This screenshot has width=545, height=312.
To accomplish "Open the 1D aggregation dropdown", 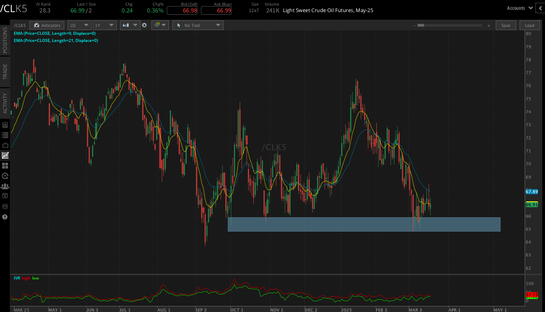I will pos(79,25).
